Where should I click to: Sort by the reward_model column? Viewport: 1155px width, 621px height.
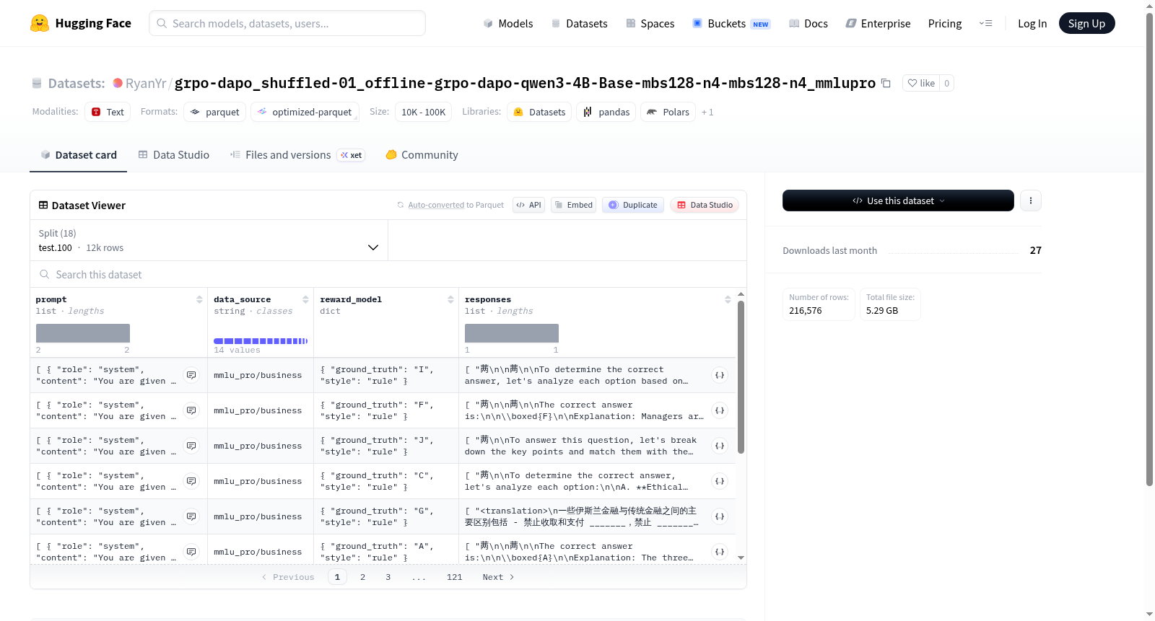click(x=450, y=299)
